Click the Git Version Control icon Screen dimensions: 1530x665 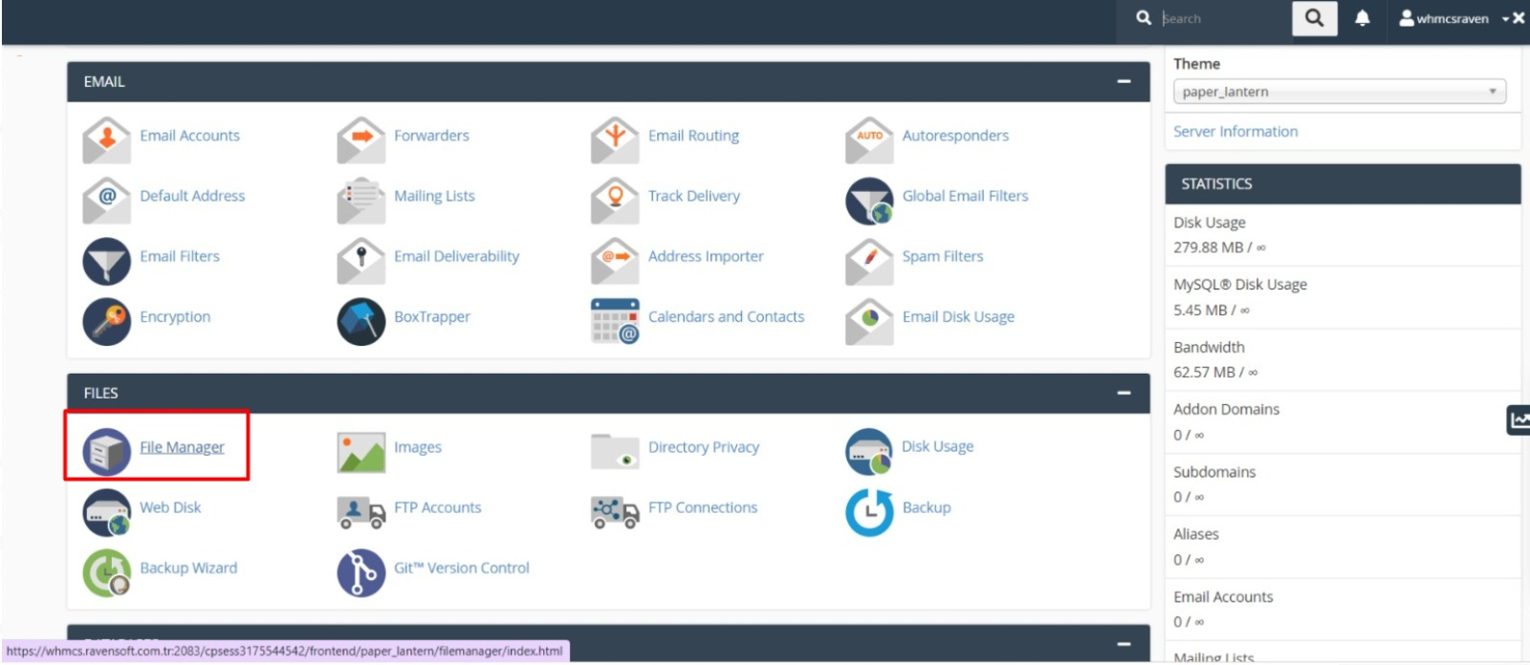(x=361, y=571)
